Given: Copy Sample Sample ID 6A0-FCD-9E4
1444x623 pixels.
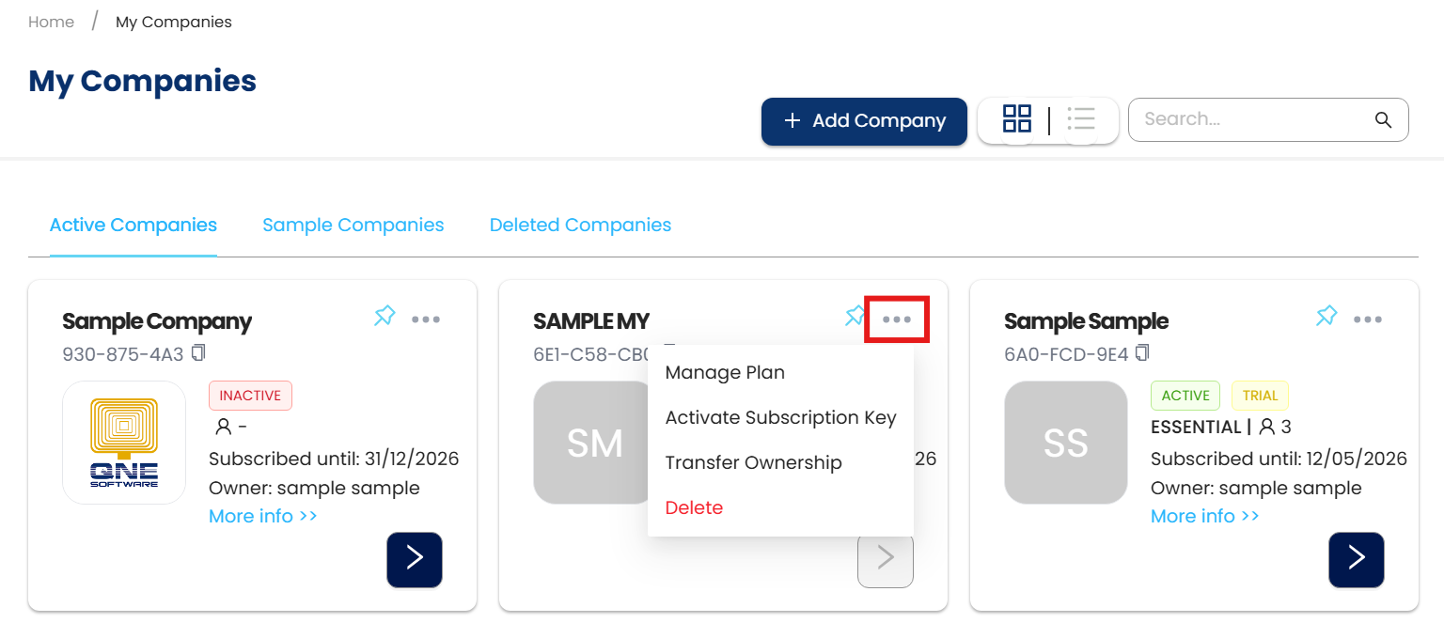Looking at the screenshot, I should [1142, 353].
